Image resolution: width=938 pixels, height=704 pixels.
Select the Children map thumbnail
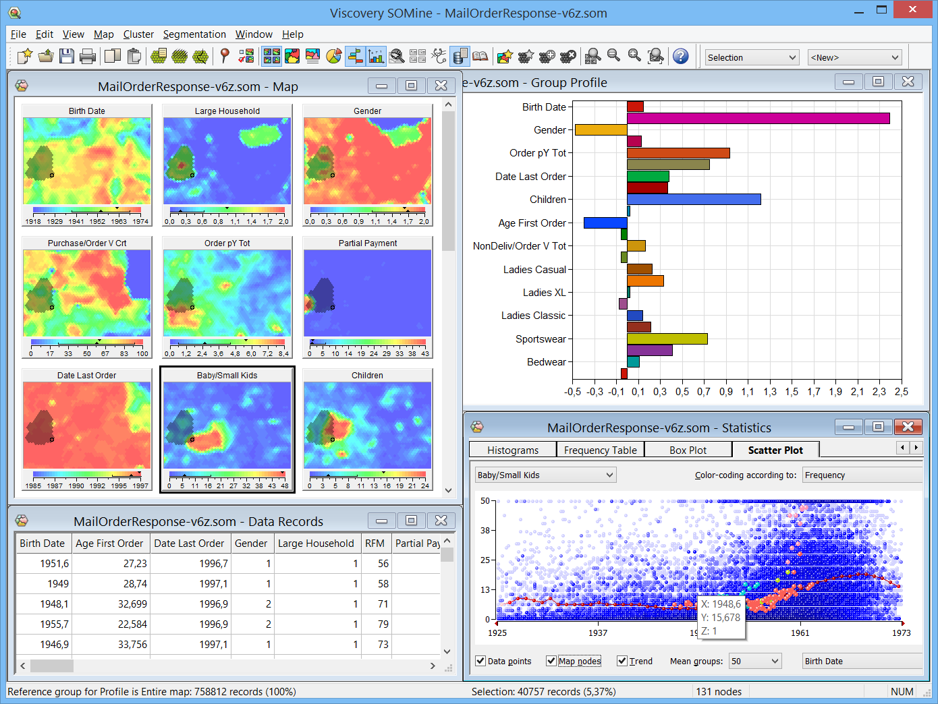[x=367, y=425]
